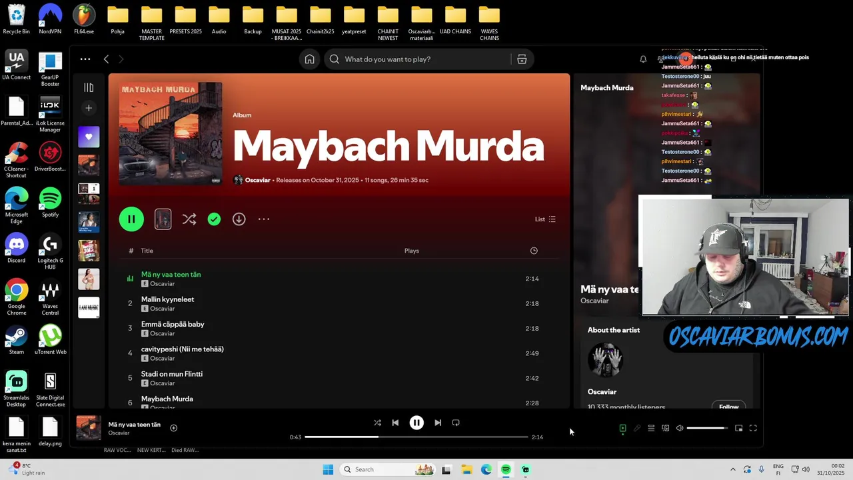The width and height of the screenshot is (853, 480).
Task: Adjust the volume slider
Action: (x=707, y=428)
